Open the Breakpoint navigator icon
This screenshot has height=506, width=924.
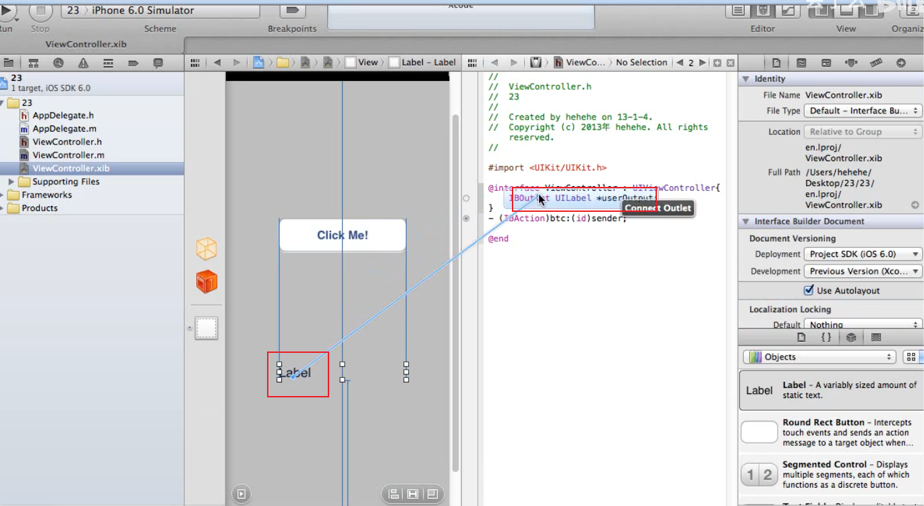click(133, 63)
